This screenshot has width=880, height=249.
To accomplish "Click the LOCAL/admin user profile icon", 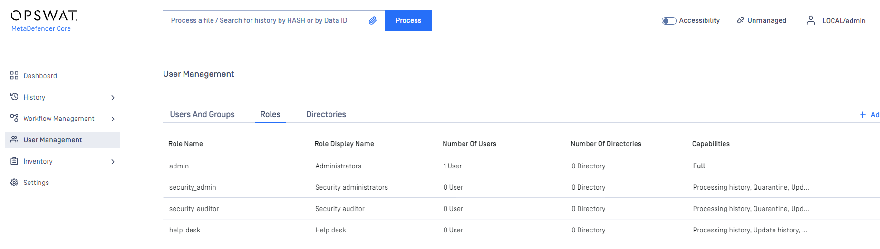I will [811, 20].
